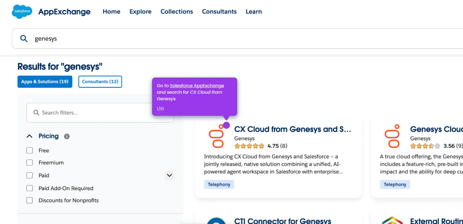
Task: Open the Collections nav item
Action: [177, 12]
